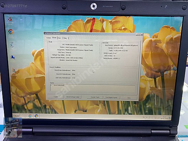Minimize the DirectX diagnostic window
Image resolution: width=188 pixels, height=141 pixels.
[137, 35]
